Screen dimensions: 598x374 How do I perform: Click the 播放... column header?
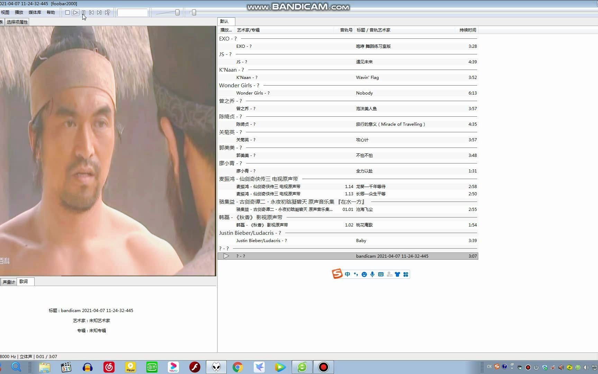pyautogui.click(x=226, y=30)
